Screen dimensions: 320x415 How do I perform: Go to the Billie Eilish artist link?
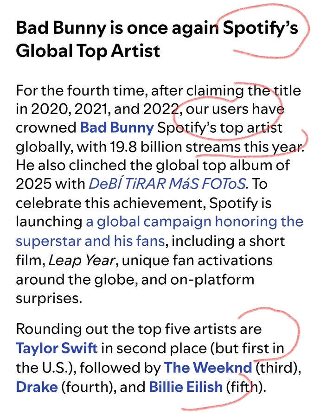pos(186,387)
